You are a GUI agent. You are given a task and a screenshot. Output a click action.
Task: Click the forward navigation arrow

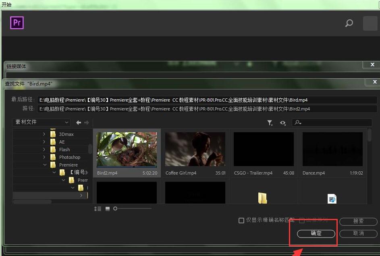(86, 123)
